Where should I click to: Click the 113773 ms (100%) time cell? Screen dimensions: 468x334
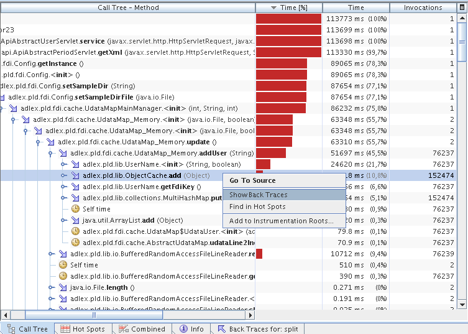[x=356, y=19]
